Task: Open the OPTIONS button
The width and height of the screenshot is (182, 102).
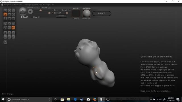Action: (x=61, y=16)
